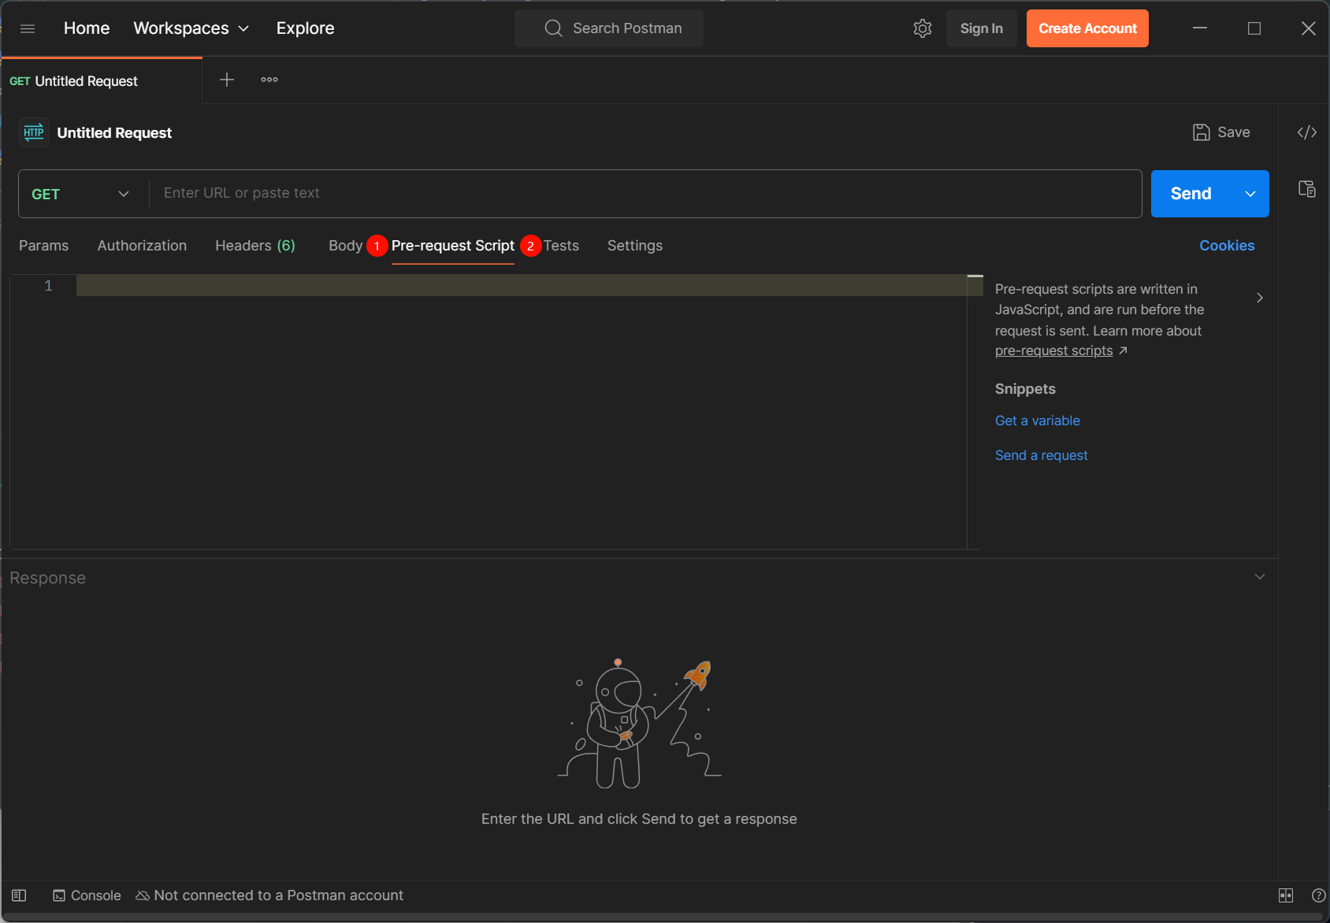Click line 1 of the script editor
The height and width of the screenshot is (923, 1330).
click(522, 286)
